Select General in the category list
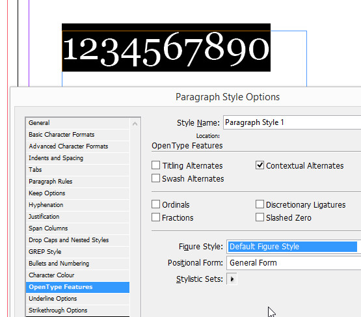Screen dimensions: 361x317 (x=77, y=123)
